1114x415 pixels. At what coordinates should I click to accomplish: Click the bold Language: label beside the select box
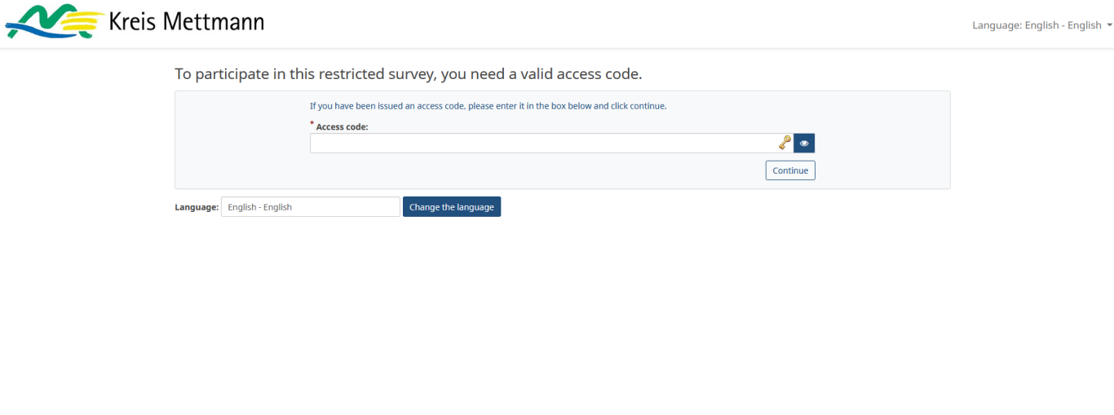click(x=197, y=207)
